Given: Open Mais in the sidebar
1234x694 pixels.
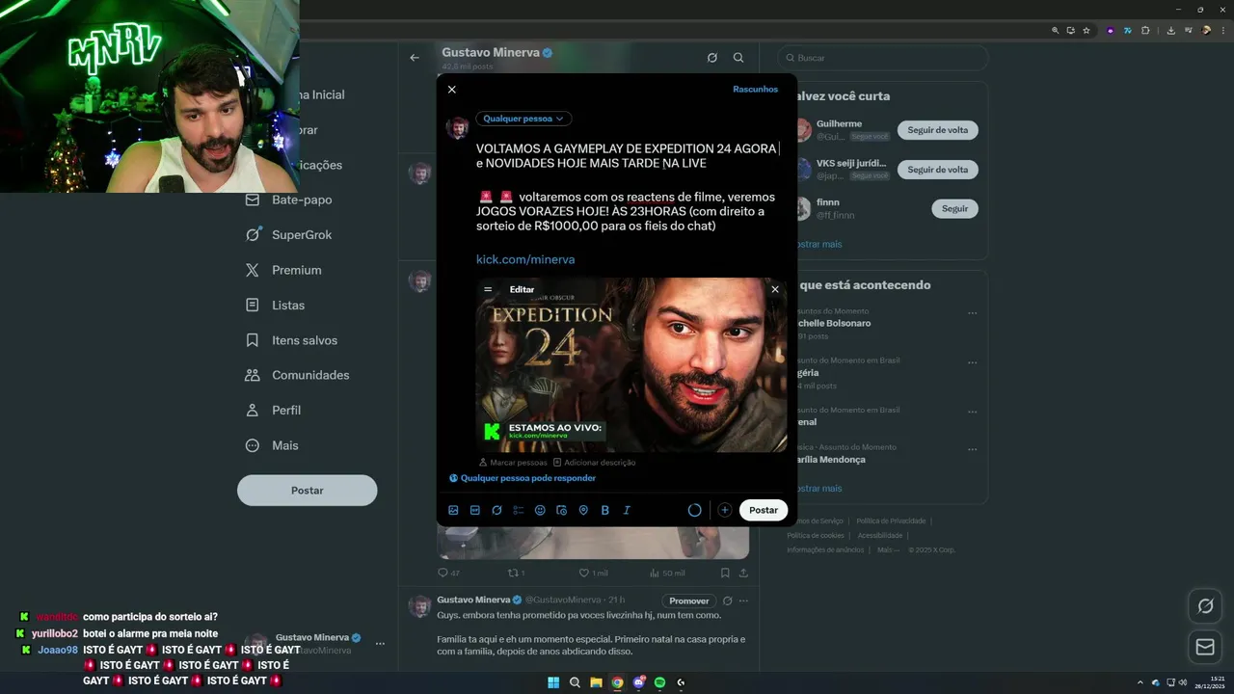Looking at the screenshot, I should [x=272, y=445].
